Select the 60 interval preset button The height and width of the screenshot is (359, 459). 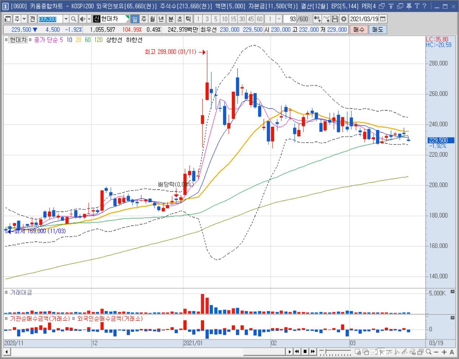260,19
